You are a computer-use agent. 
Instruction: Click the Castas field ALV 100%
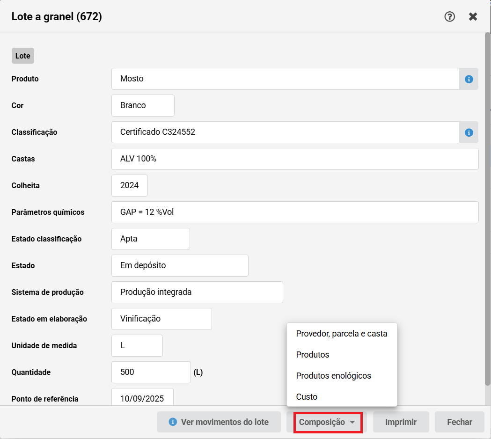click(x=295, y=159)
